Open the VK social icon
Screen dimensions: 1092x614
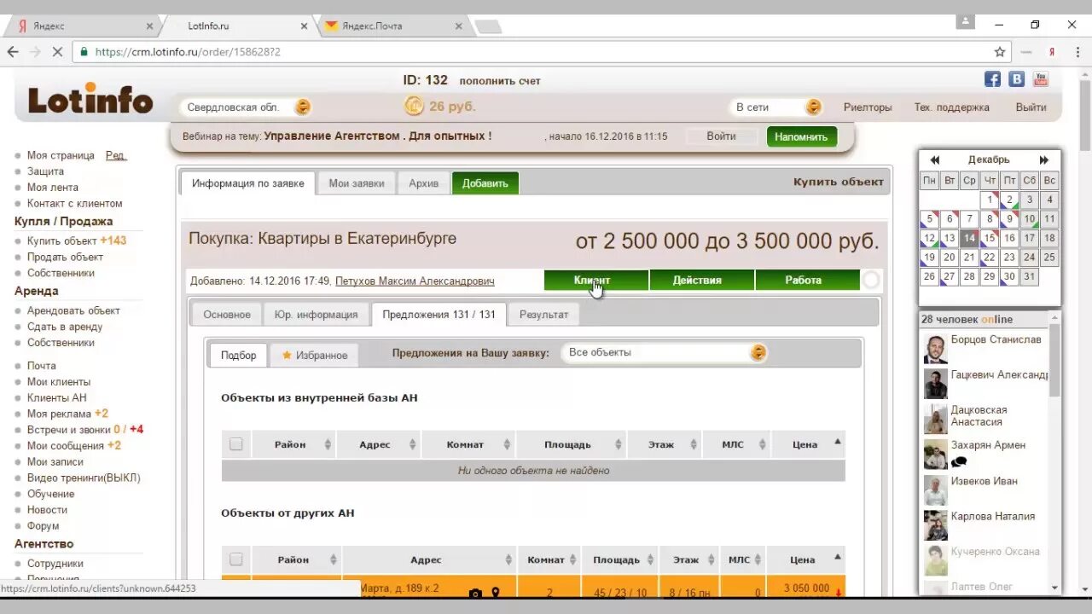pos(1016,79)
